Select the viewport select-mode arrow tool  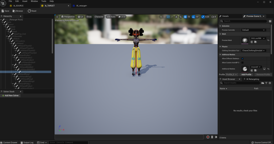(161, 17)
